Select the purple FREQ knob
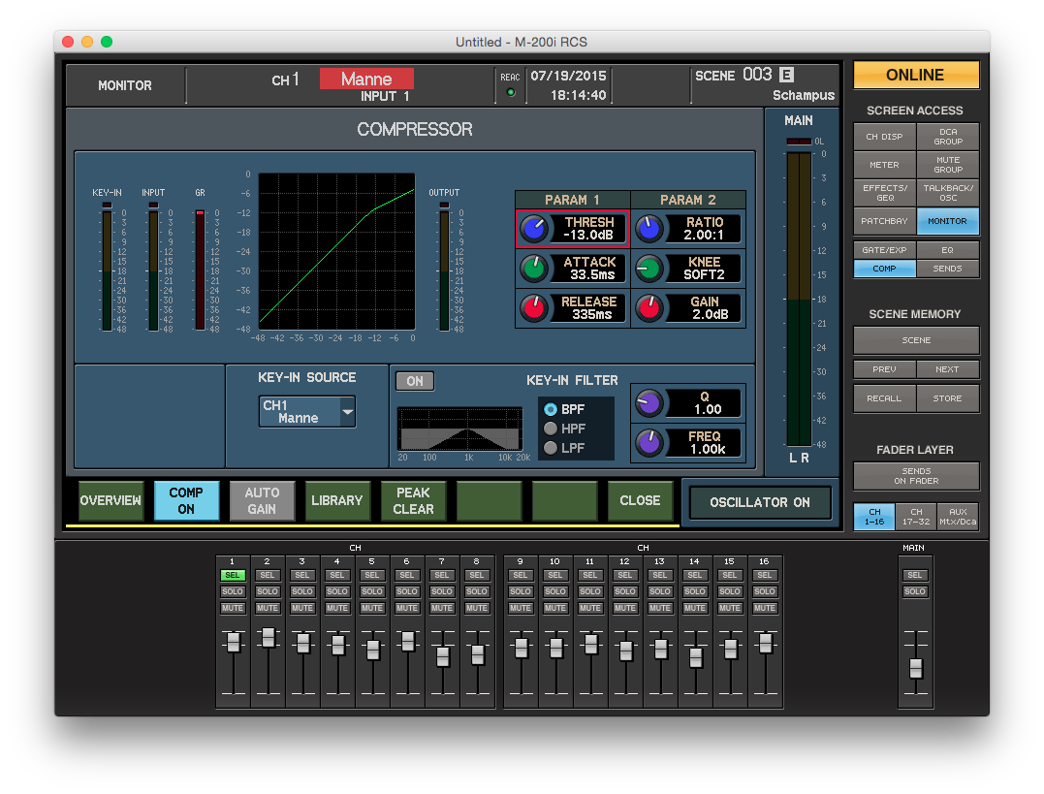 click(x=649, y=443)
